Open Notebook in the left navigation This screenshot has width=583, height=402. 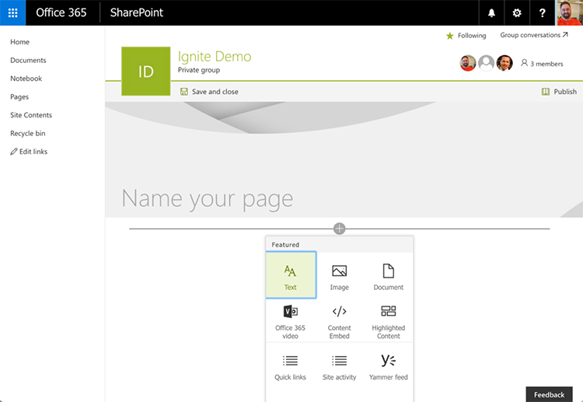pos(26,79)
